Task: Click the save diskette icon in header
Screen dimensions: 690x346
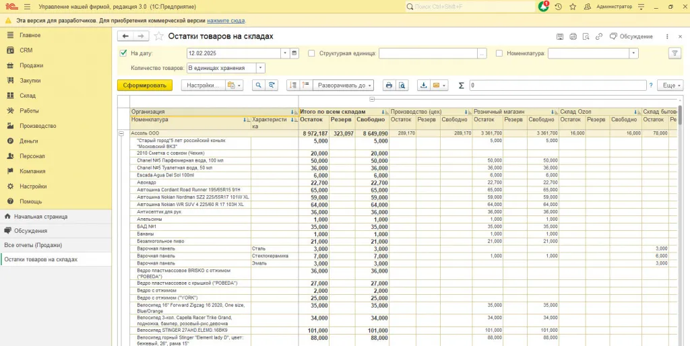Action: (x=560, y=36)
